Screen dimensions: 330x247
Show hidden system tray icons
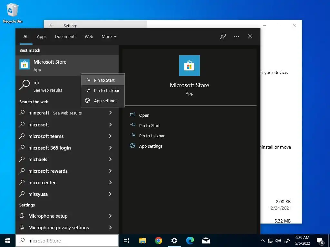262,241
